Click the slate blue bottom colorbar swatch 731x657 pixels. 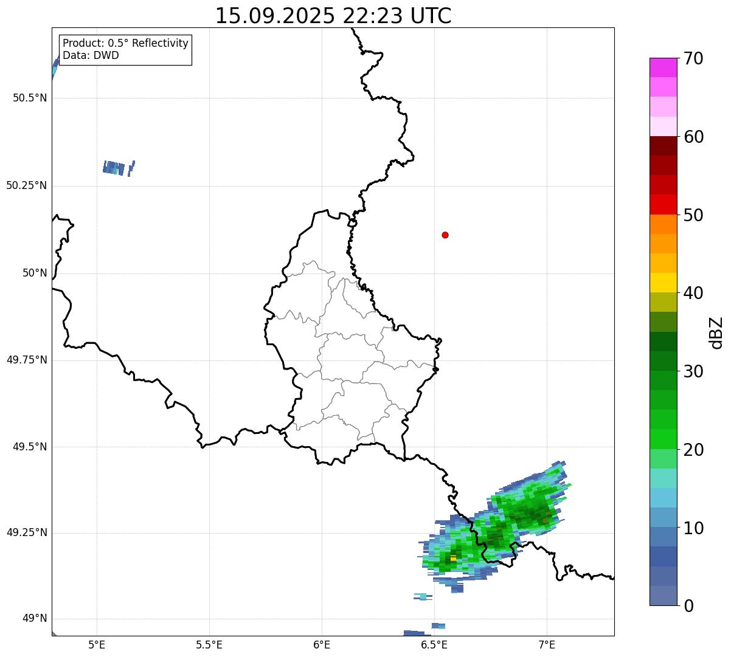click(663, 596)
